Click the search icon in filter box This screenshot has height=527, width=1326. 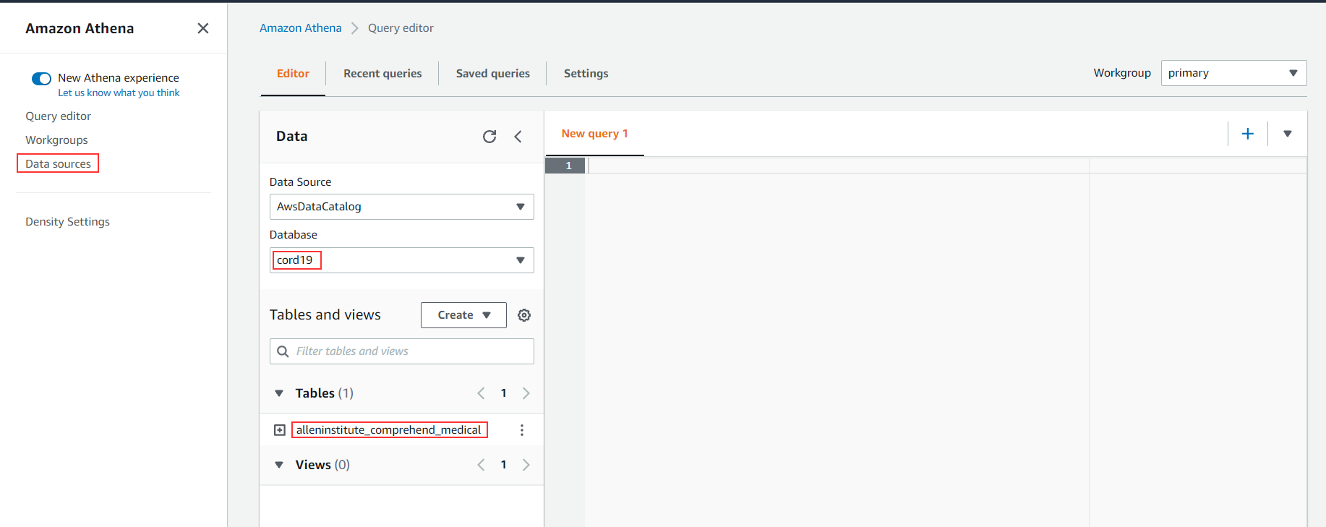(283, 351)
